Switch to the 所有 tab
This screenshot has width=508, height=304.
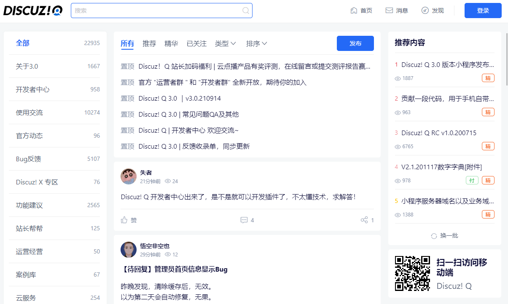127,43
